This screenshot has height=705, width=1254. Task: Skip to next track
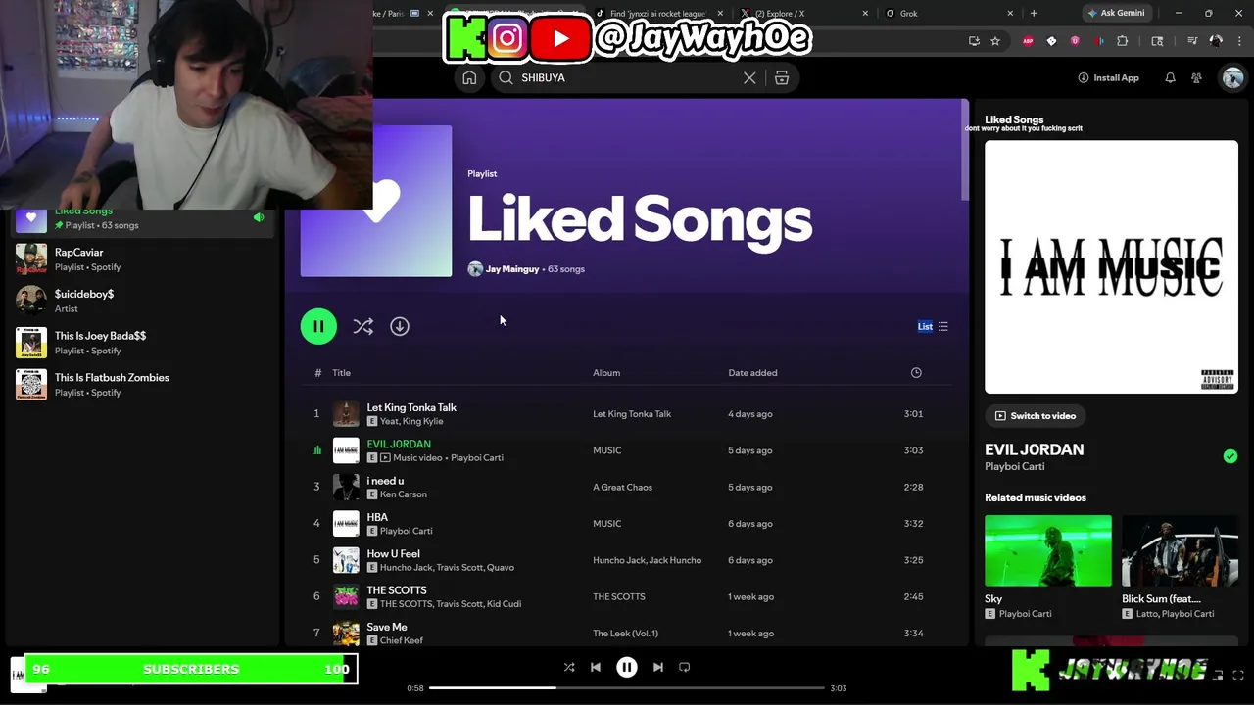click(x=658, y=667)
